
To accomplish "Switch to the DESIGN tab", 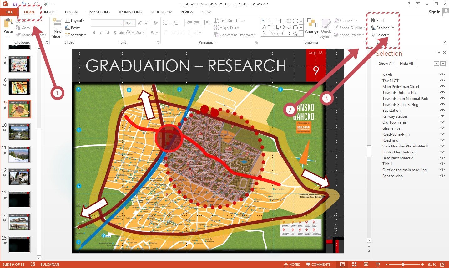I will [71, 12].
